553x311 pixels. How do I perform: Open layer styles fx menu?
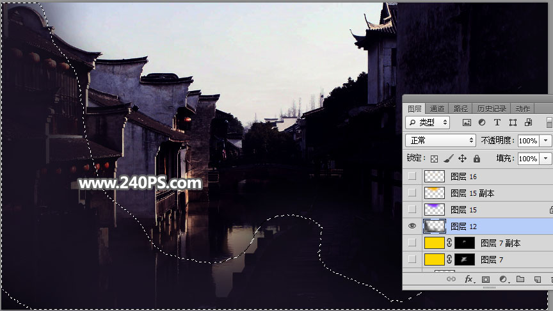[x=469, y=279]
